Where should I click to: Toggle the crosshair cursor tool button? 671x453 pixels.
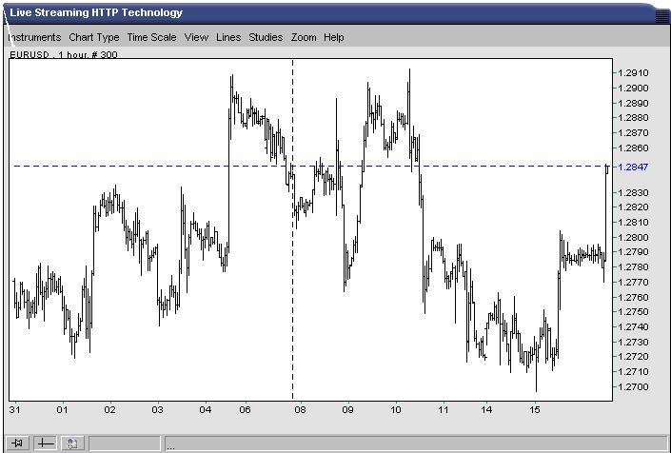click(46, 443)
